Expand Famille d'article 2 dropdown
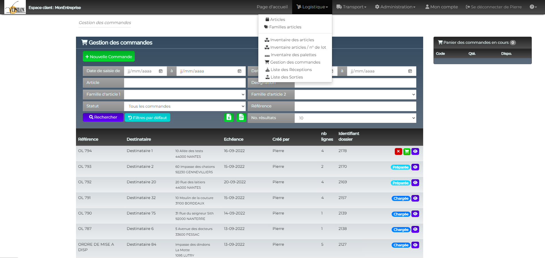This screenshot has width=545, height=258. [355, 94]
